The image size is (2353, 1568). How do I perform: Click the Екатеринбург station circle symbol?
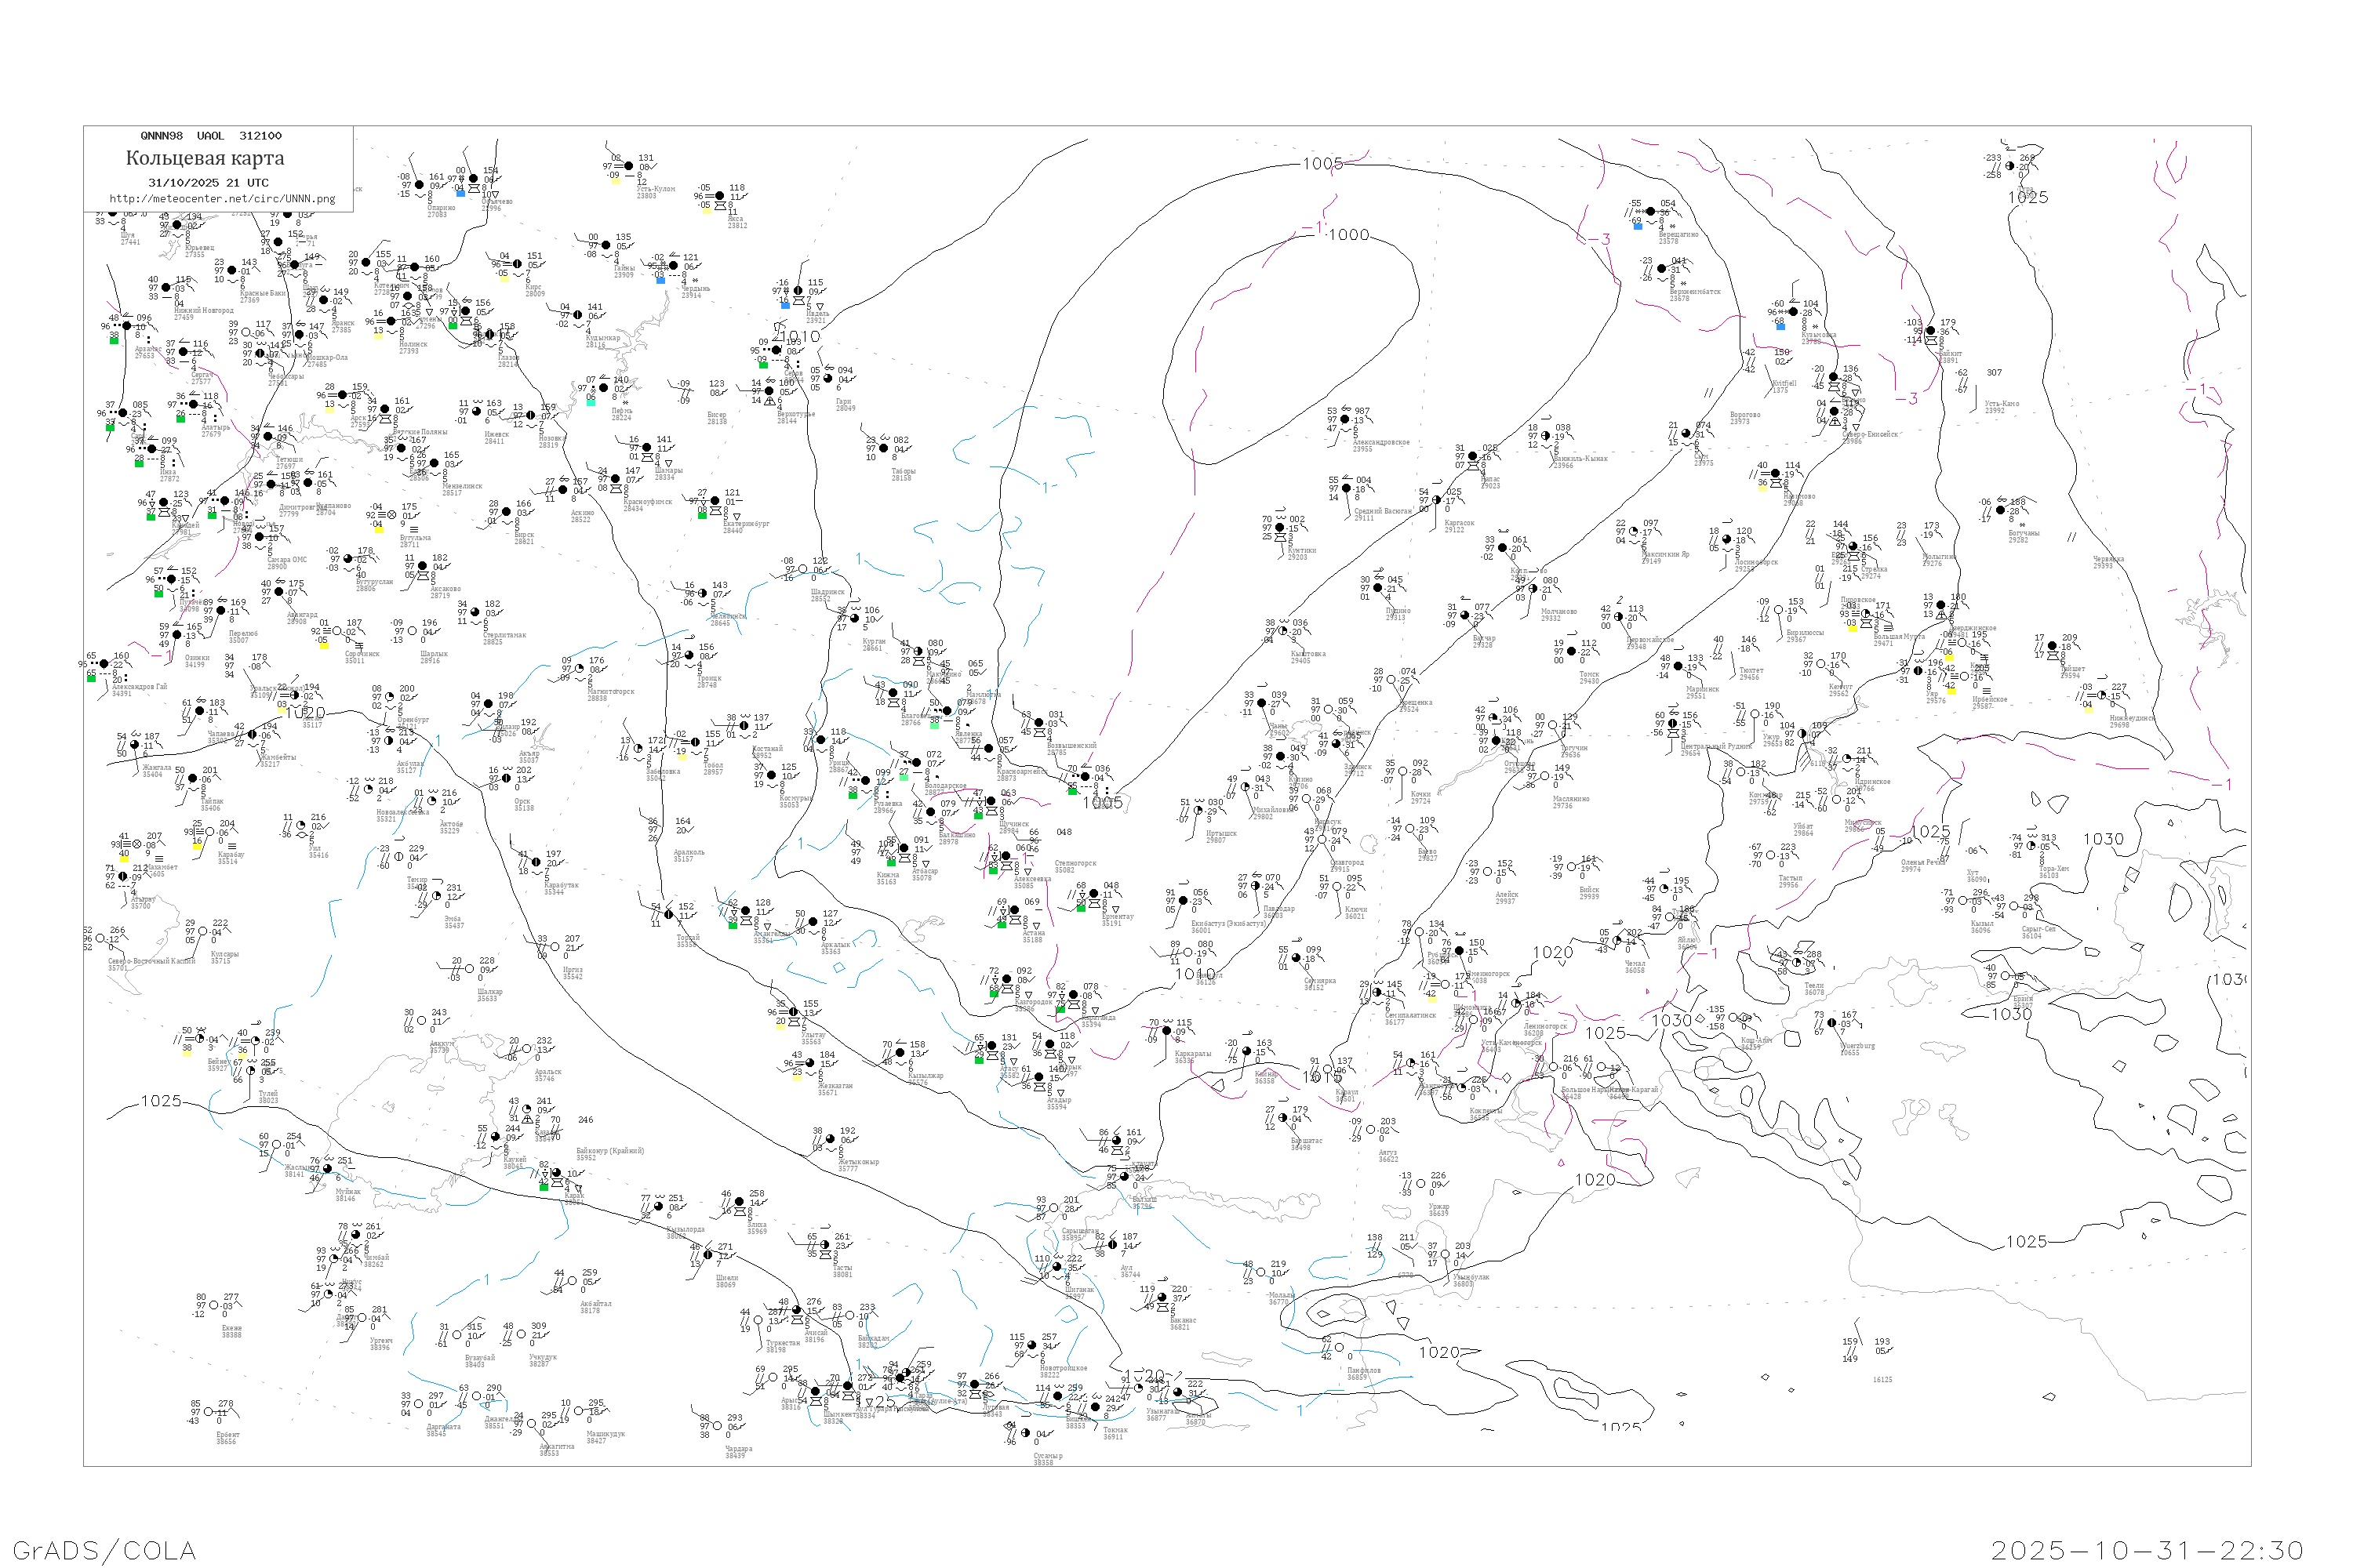coord(715,501)
